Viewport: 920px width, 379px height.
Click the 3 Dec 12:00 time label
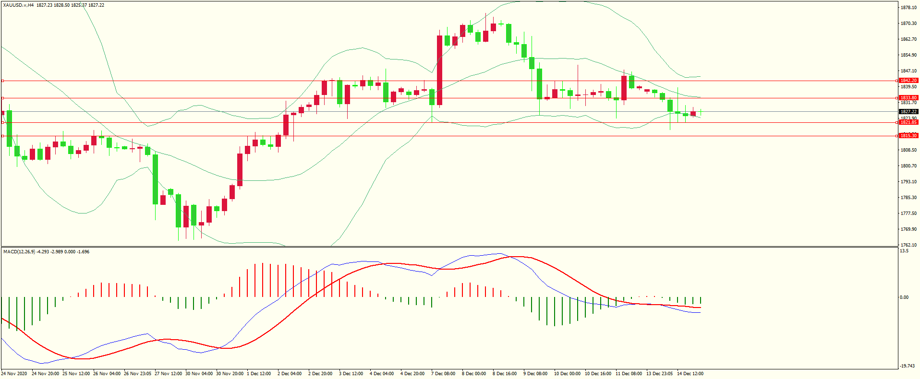(x=351, y=374)
